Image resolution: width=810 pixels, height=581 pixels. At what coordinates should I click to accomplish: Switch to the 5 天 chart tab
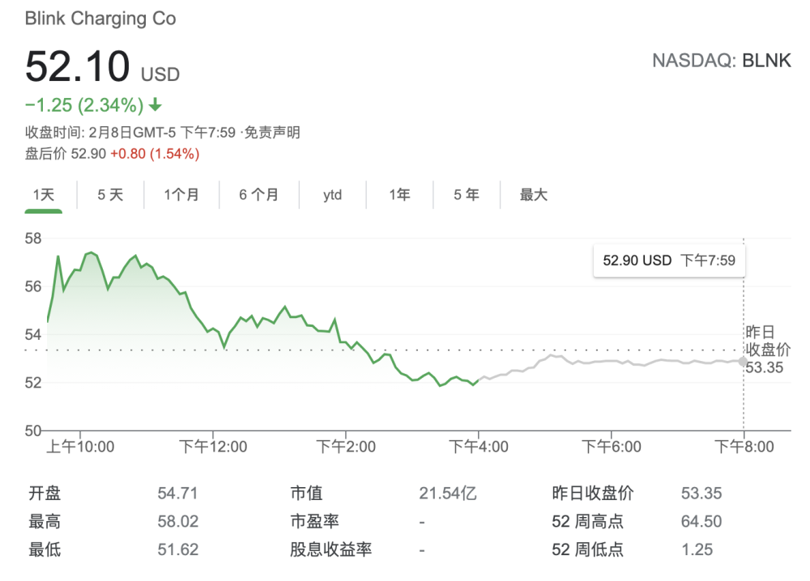(110, 195)
